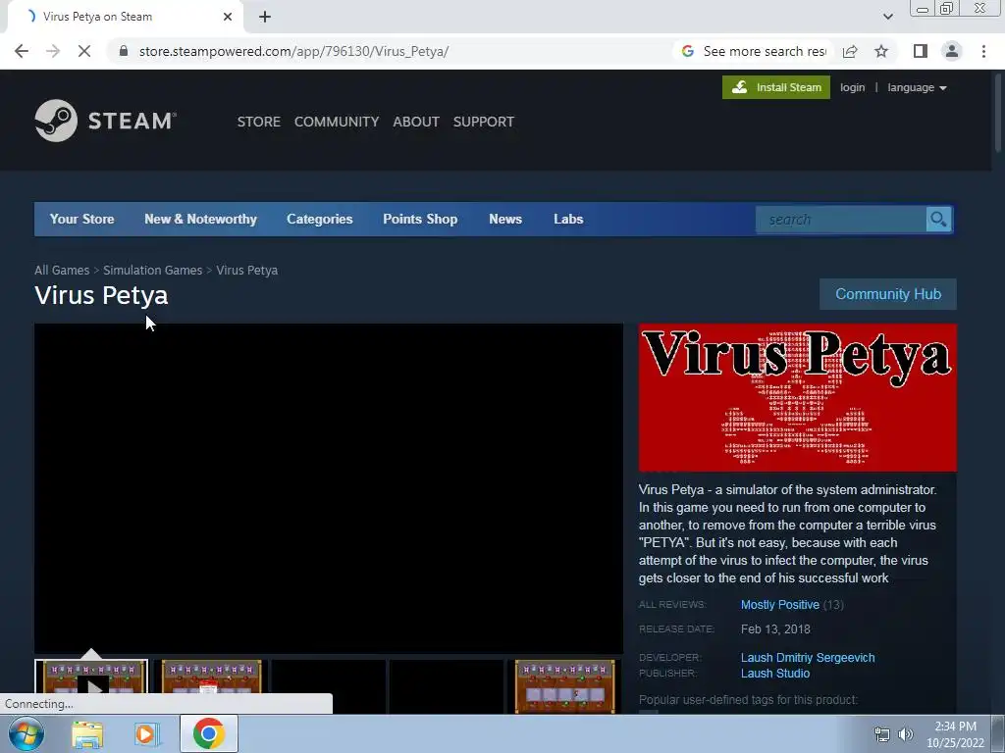The image size is (1005, 753).
Task: Open News tab in store nav
Action: pyautogui.click(x=505, y=219)
